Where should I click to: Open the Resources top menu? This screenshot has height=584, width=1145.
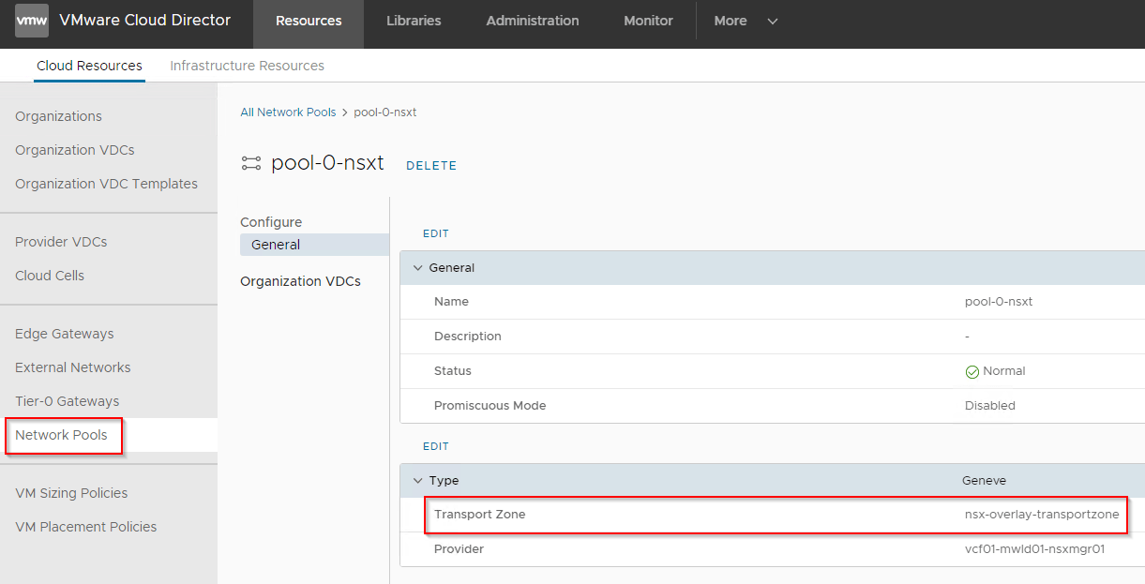coord(309,21)
